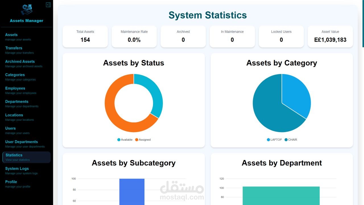Select the Statistics sidebar item
Screen dimensions: 364x205
click(x=26, y=157)
